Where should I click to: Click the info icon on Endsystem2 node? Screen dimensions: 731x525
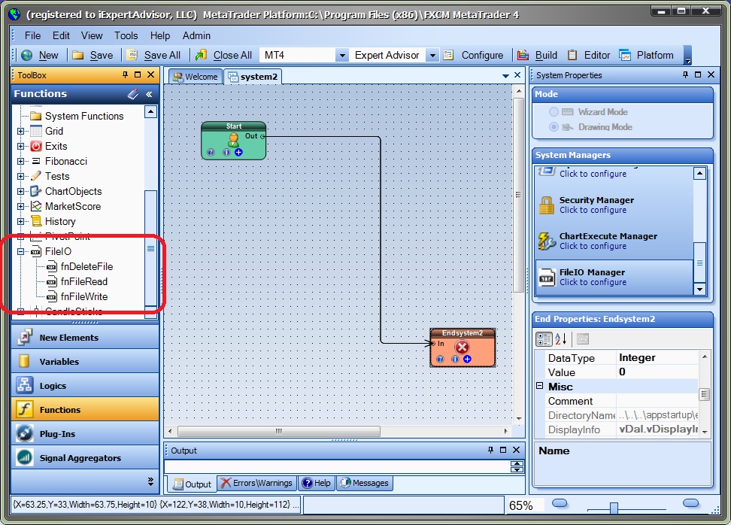coord(455,359)
